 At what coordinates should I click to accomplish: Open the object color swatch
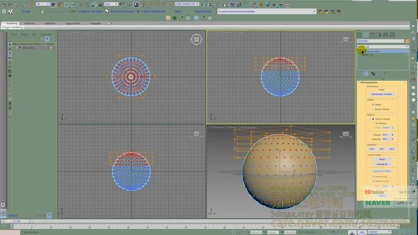pyautogui.click(x=407, y=40)
